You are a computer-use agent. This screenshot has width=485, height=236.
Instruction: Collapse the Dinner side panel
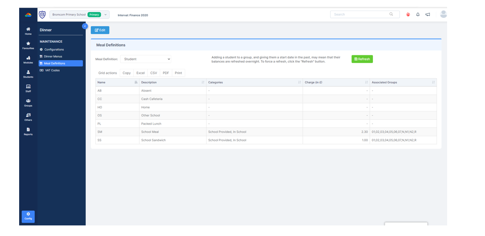tap(85, 26)
